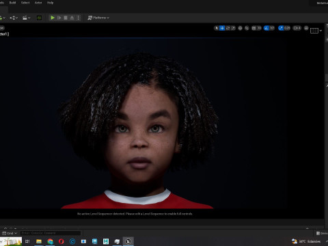328x246 pixels.
Task: Open the Actor menu
Action: 38,3
